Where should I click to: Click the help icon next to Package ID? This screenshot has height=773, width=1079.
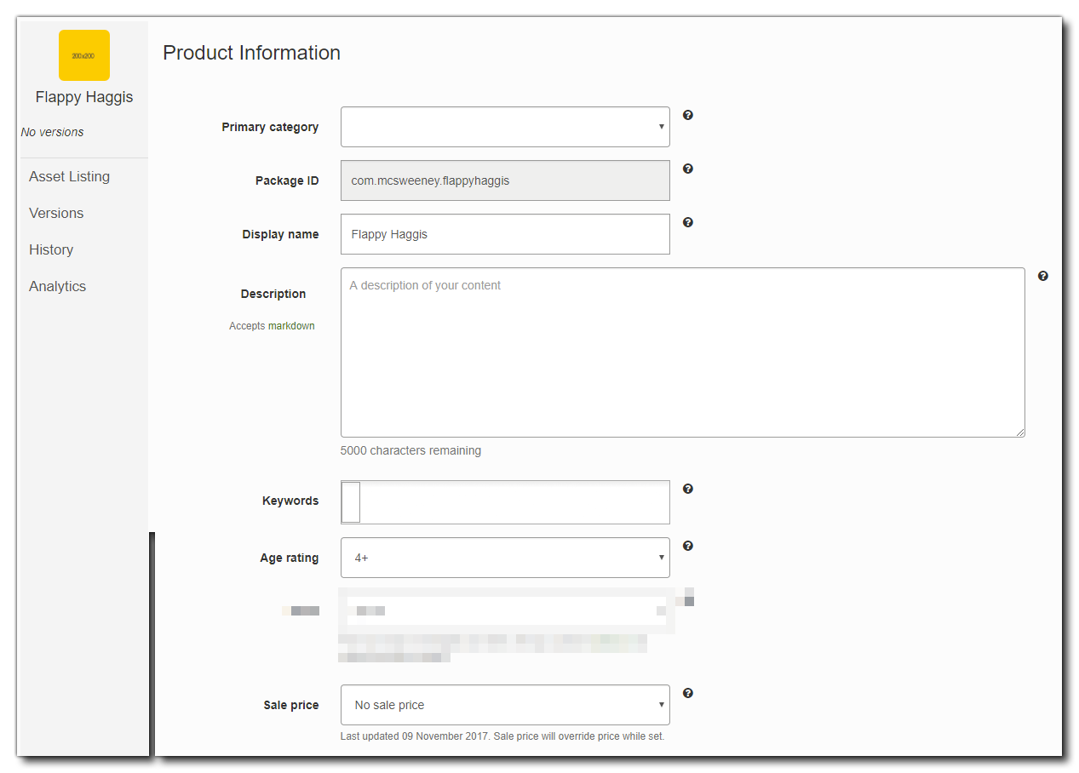coord(688,169)
